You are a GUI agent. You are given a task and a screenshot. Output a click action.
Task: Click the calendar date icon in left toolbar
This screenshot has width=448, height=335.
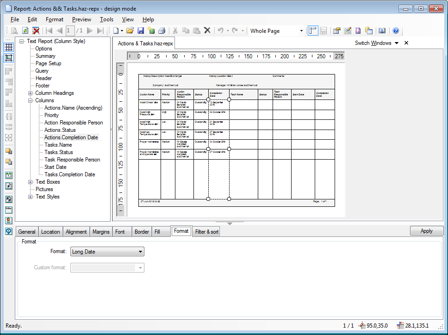8,175
